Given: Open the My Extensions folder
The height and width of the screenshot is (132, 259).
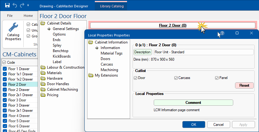Looking at the screenshot, I should click(x=91, y=75).
